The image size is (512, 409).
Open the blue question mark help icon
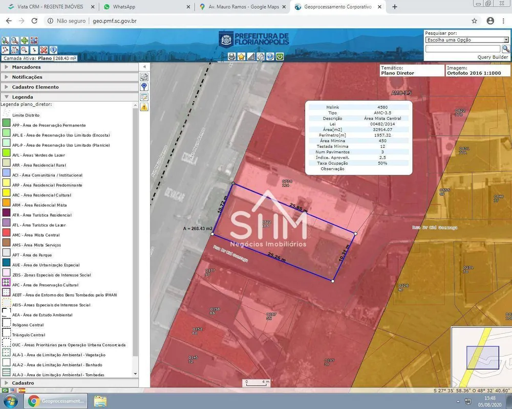point(270,56)
